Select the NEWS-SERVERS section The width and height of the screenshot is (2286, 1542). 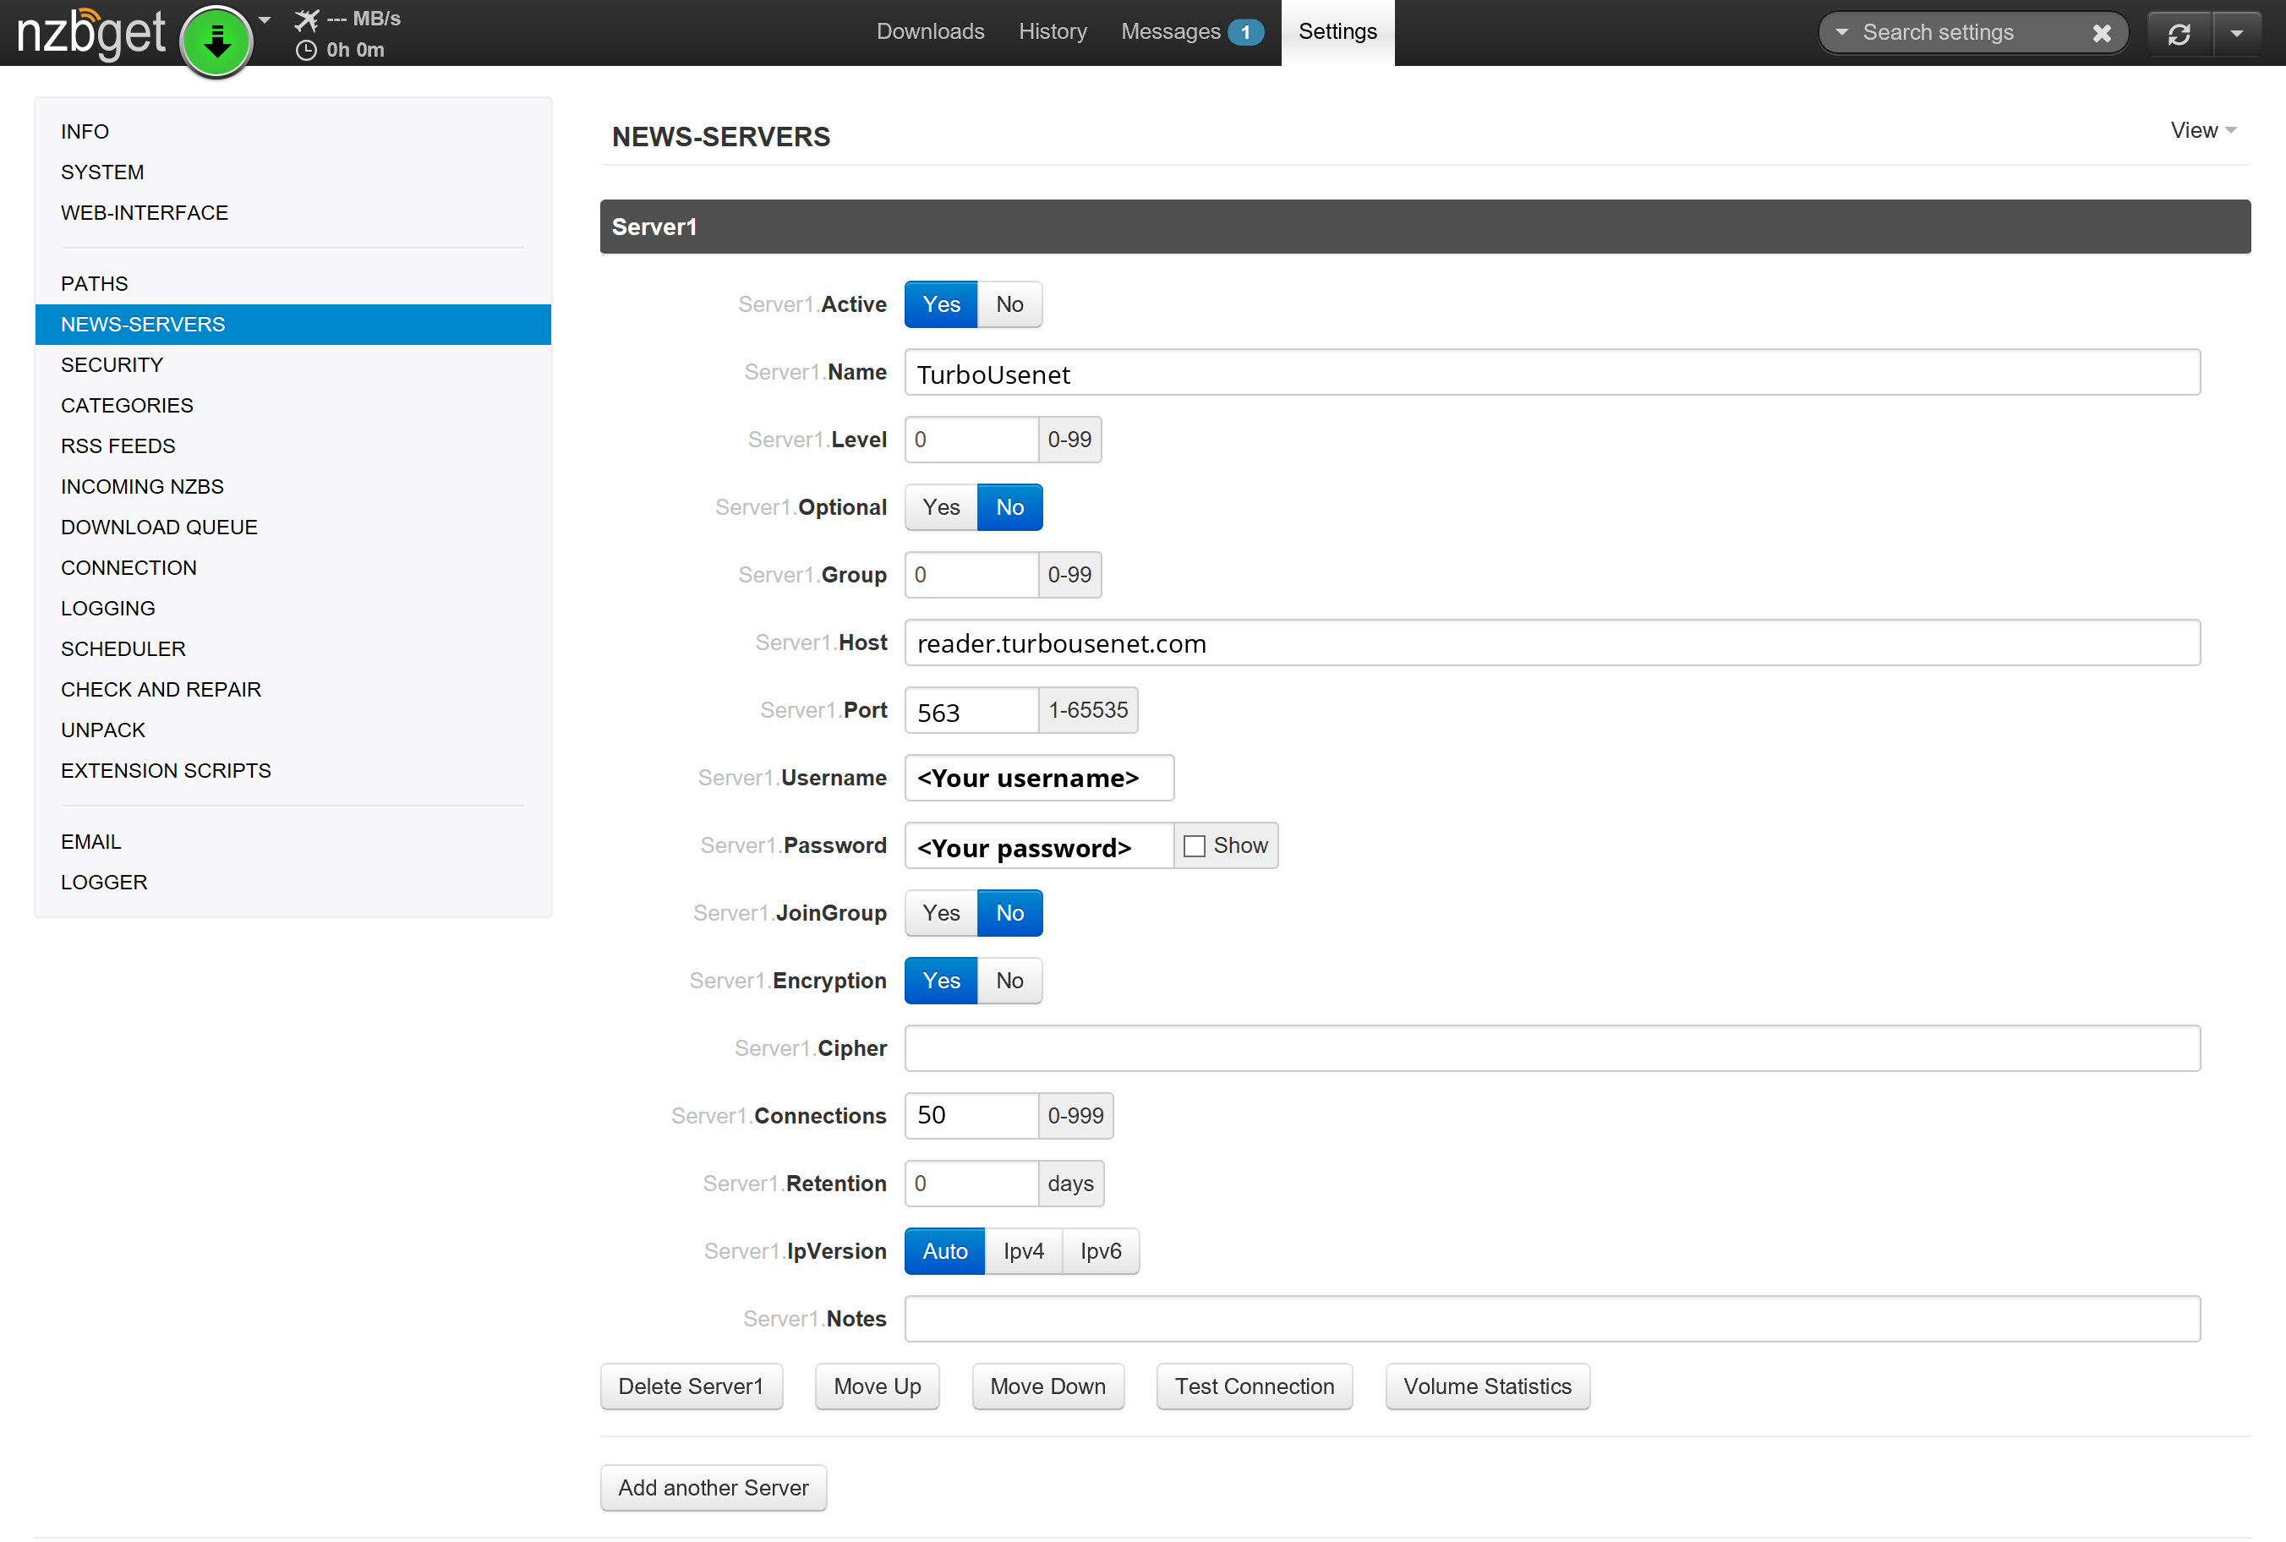click(293, 324)
